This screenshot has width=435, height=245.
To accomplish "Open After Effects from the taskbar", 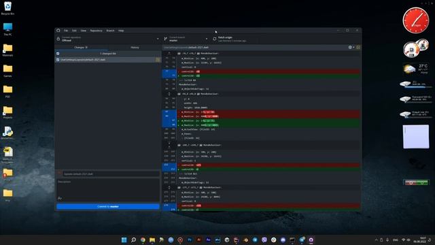I will tap(209, 240).
